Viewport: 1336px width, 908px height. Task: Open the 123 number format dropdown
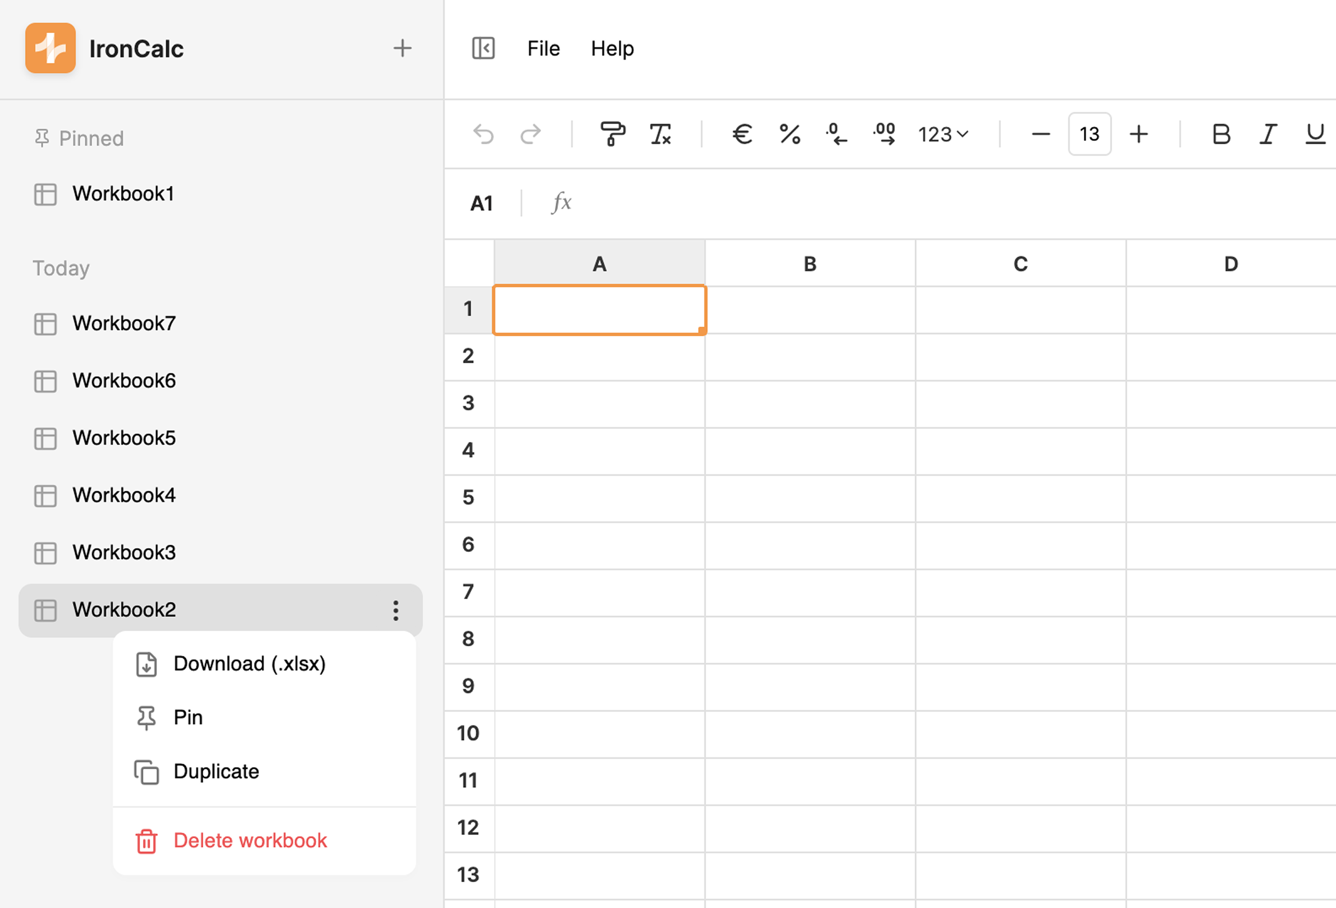pyautogui.click(x=942, y=134)
